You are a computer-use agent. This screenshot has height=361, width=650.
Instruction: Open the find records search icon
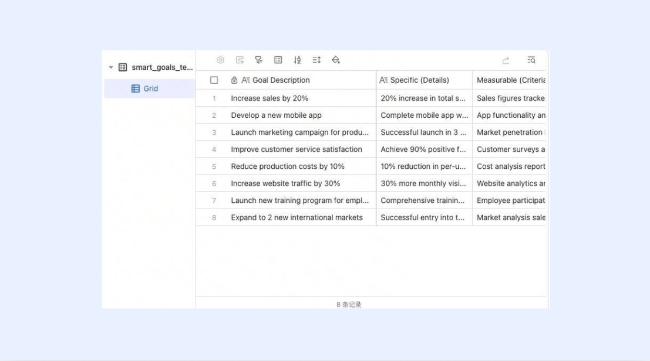click(531, 60)
